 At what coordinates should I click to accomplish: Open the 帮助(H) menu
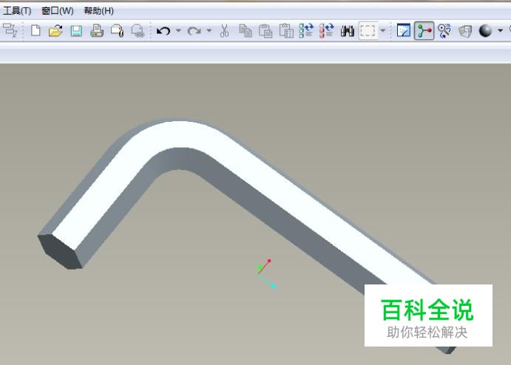pyautogui.click(x=99, y=11)
